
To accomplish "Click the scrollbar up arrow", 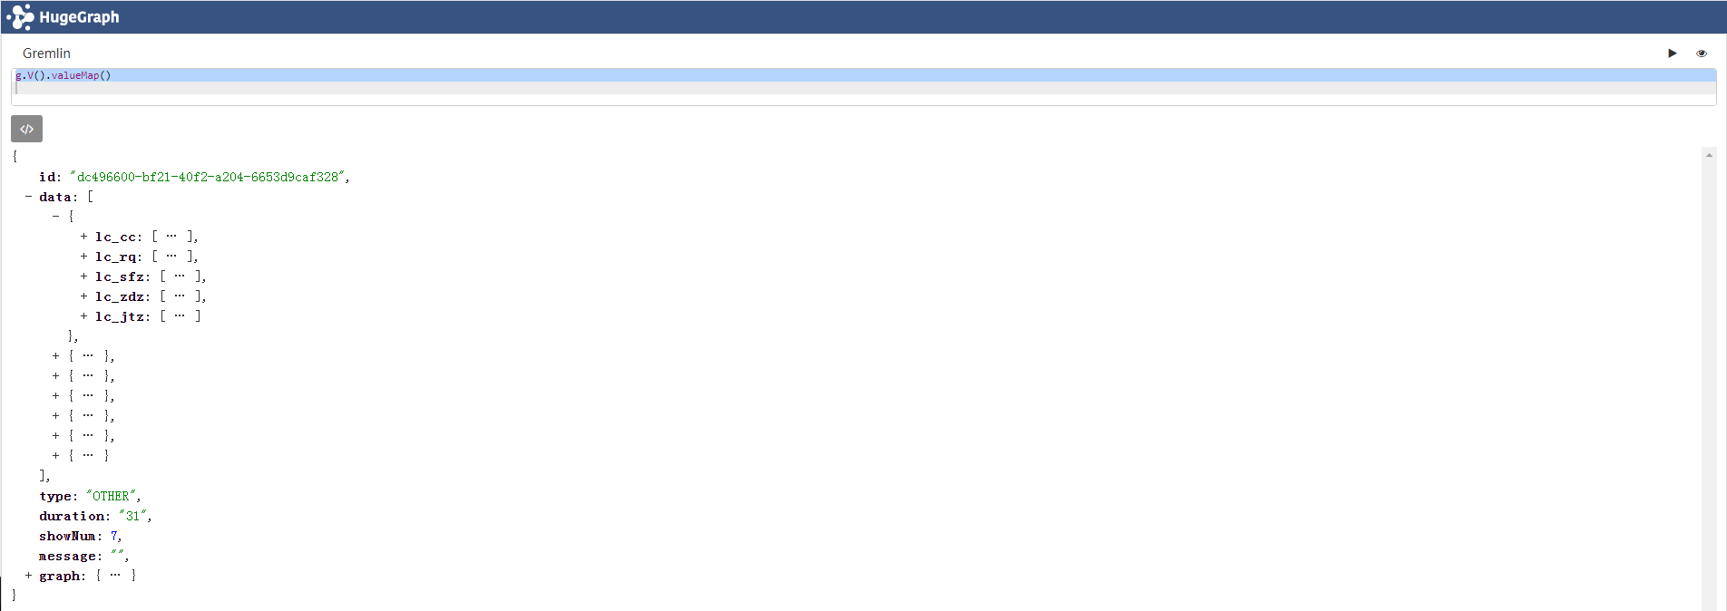I will coord(1709,156).
